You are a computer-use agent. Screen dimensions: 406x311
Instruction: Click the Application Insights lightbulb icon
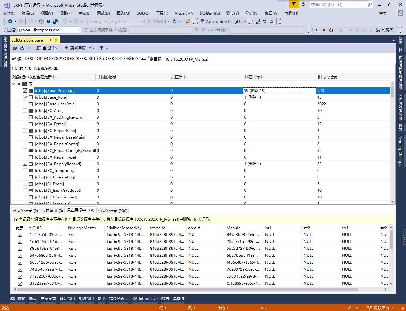(x=202, y=21)
